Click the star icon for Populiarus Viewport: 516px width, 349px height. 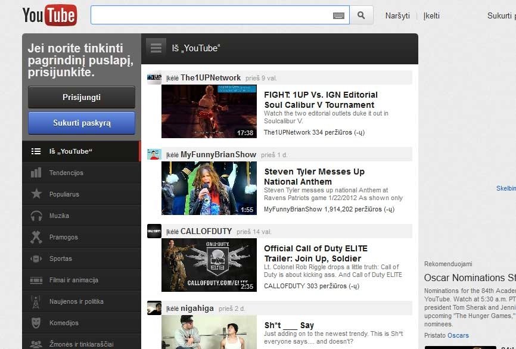click(36, 194)
